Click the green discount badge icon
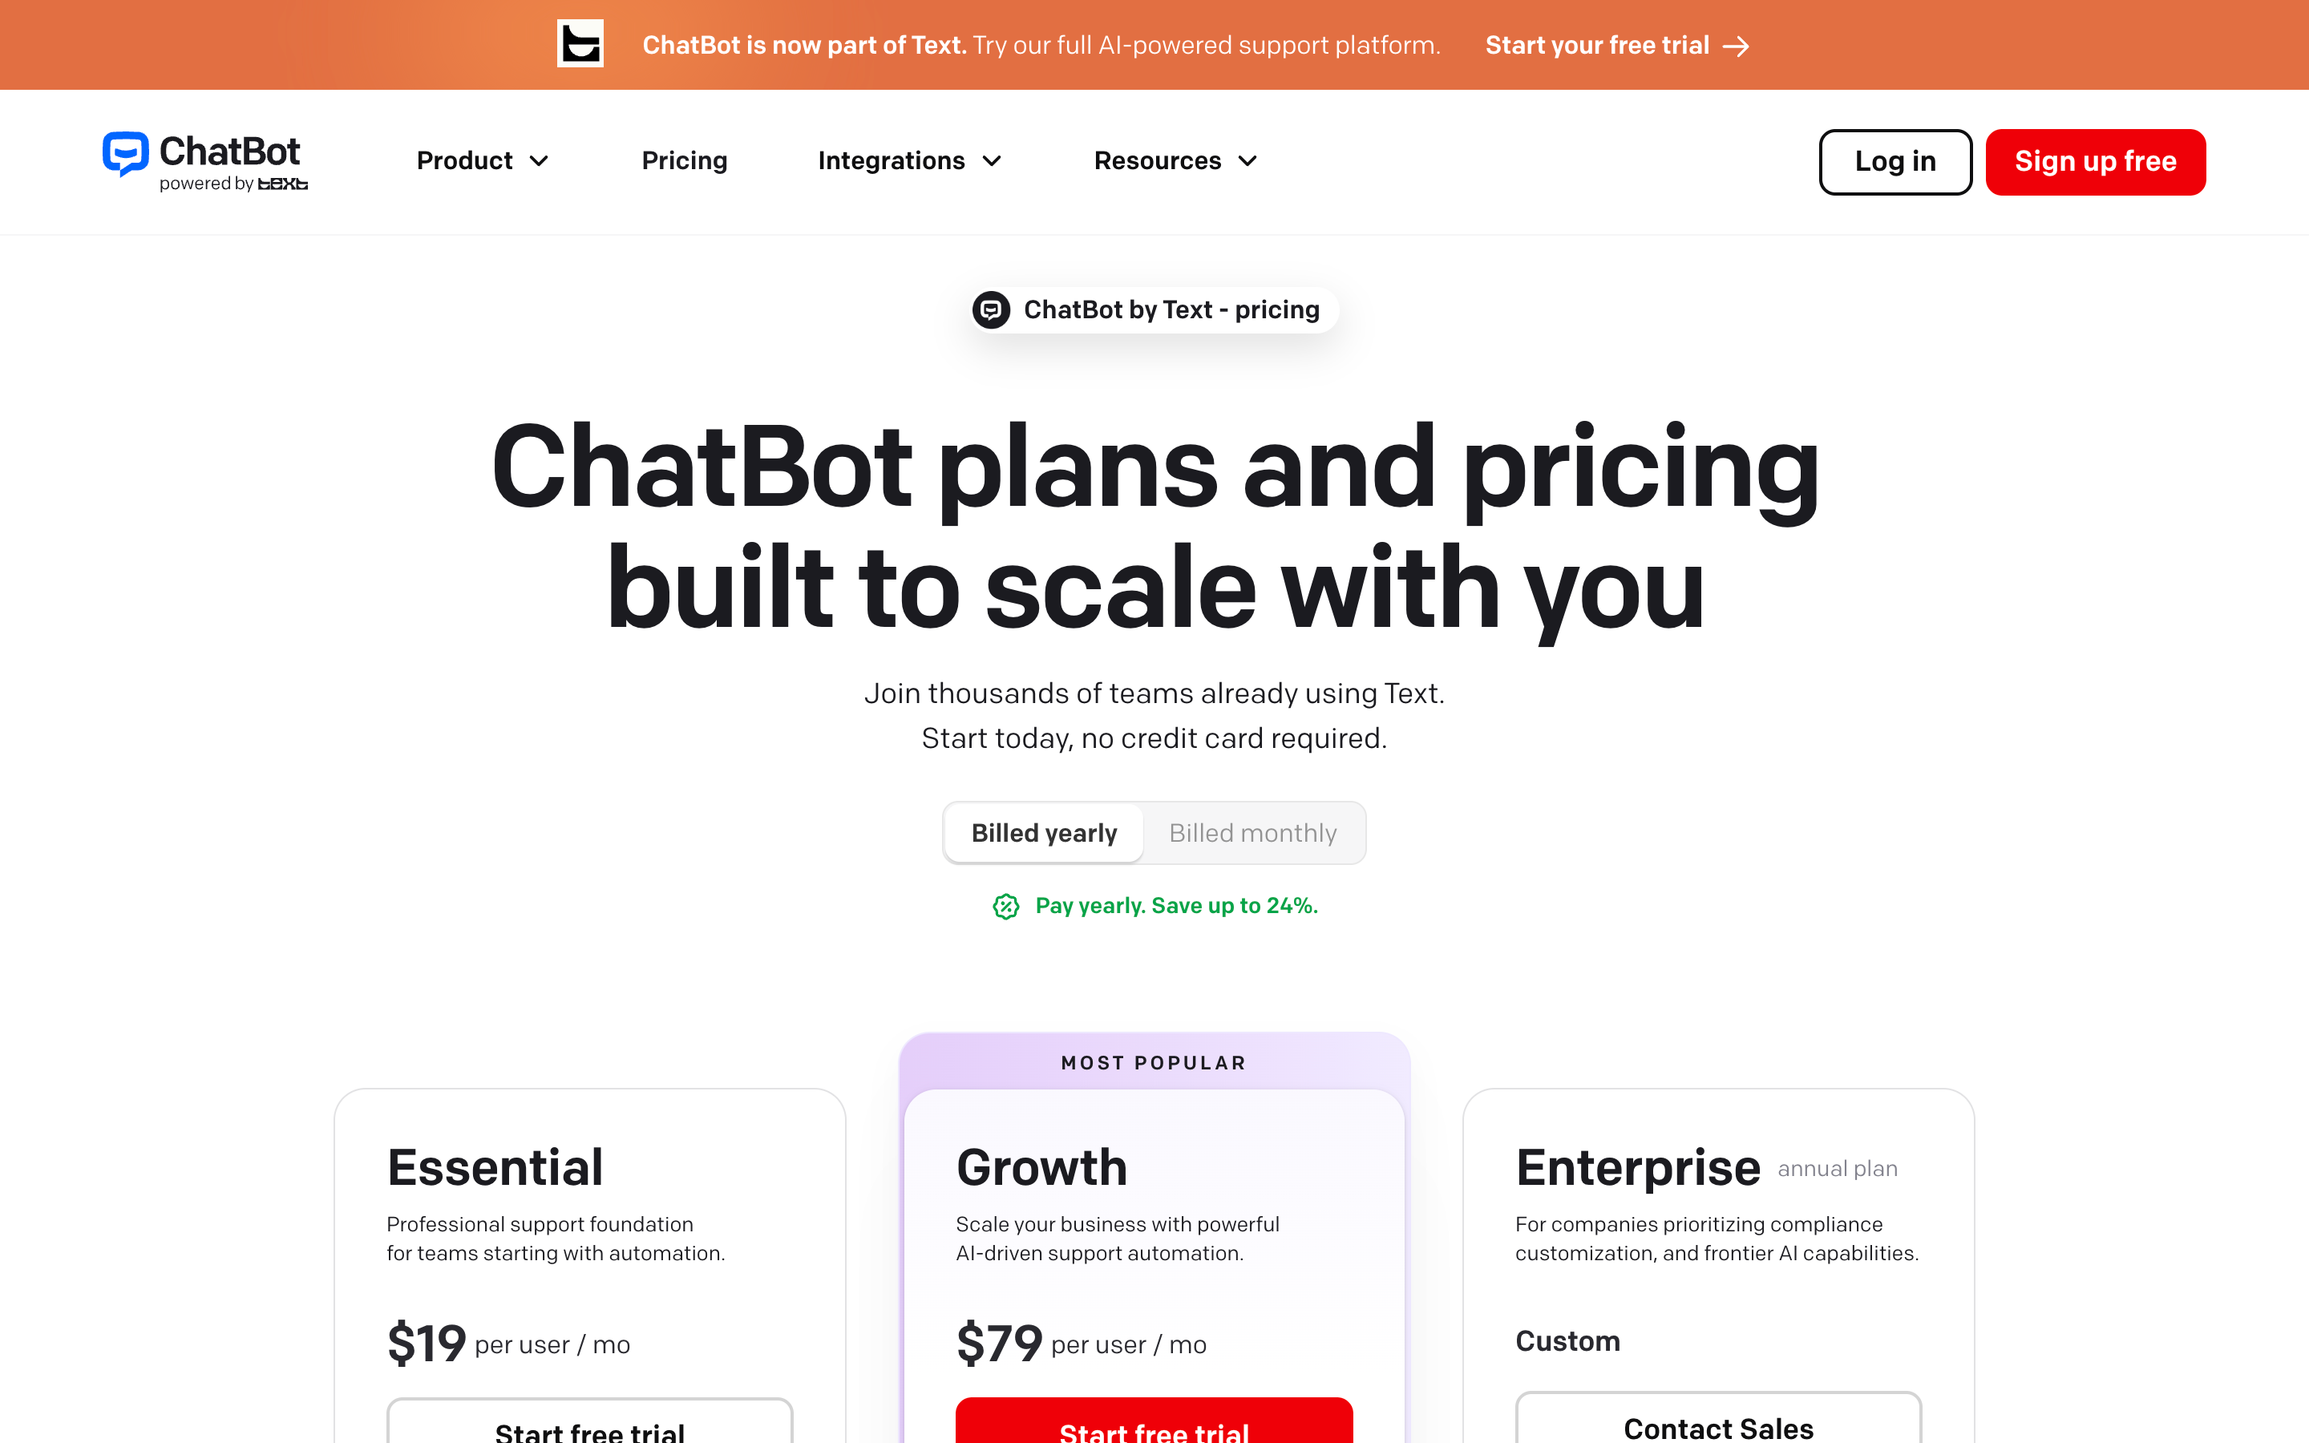2309x1443 pixels. [x=1005, y=907]
